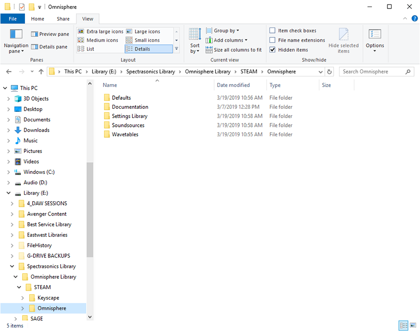
Task: Switch to thumbnail view via status bar icon
Action: click(x=414, y=326)
